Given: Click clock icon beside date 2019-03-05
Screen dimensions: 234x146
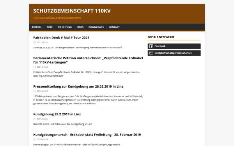Looking at the screenshot, I should pos(34,119).
